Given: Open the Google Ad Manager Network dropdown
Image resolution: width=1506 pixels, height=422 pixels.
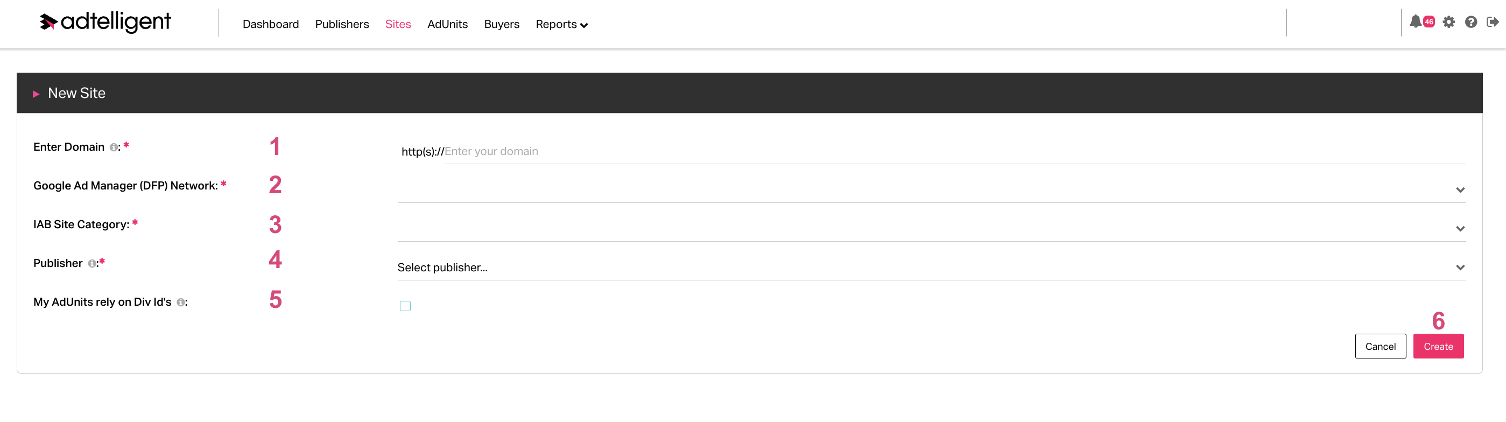Looking at the screenshot, I should point(931,189).
